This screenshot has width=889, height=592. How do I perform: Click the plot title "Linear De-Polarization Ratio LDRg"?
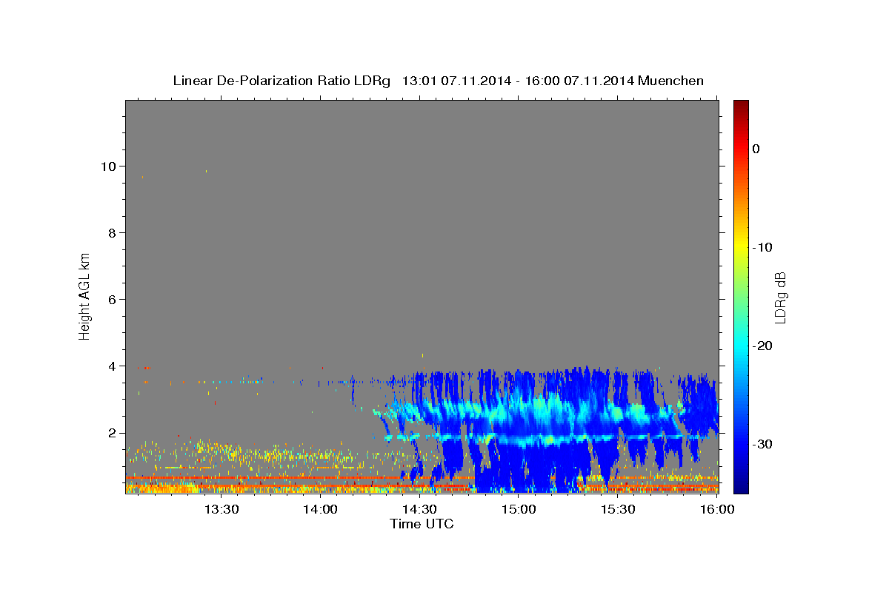tap(282, 81)
